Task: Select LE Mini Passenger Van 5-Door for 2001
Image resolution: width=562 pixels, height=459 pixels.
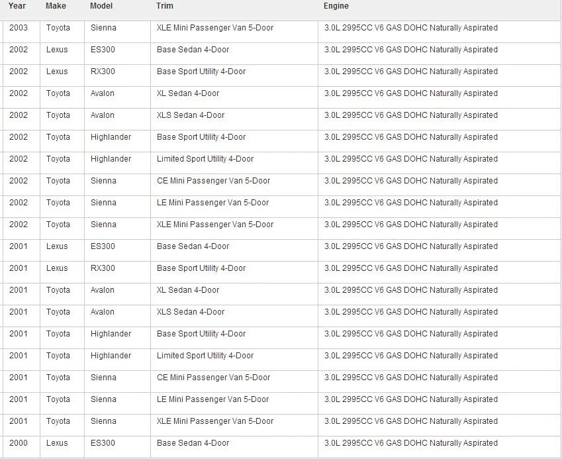Action: 212,400
